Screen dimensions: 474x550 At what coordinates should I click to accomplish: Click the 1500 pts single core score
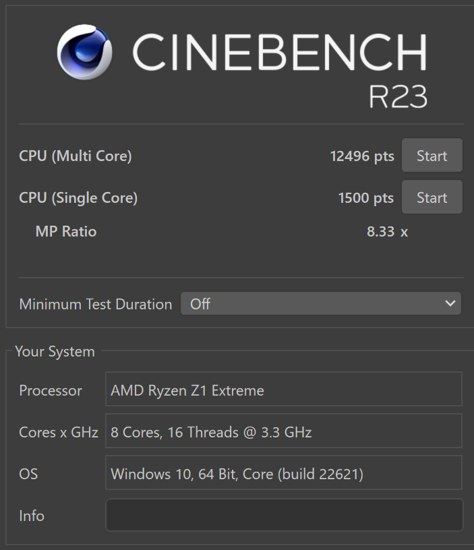[366, 198]
